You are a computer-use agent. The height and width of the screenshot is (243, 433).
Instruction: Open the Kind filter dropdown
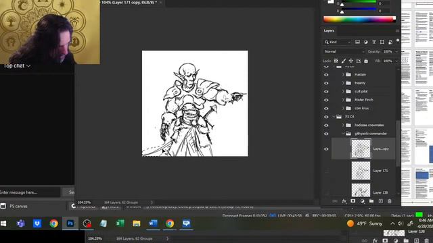pyautogui.click(x=337, y=42)
